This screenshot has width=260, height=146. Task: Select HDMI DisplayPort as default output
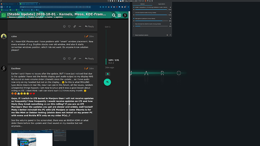coord(134,7)
